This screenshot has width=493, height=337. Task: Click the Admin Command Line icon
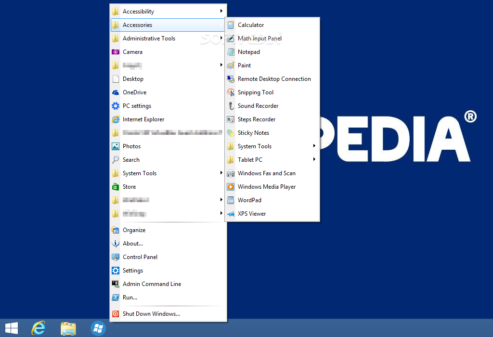116,284
